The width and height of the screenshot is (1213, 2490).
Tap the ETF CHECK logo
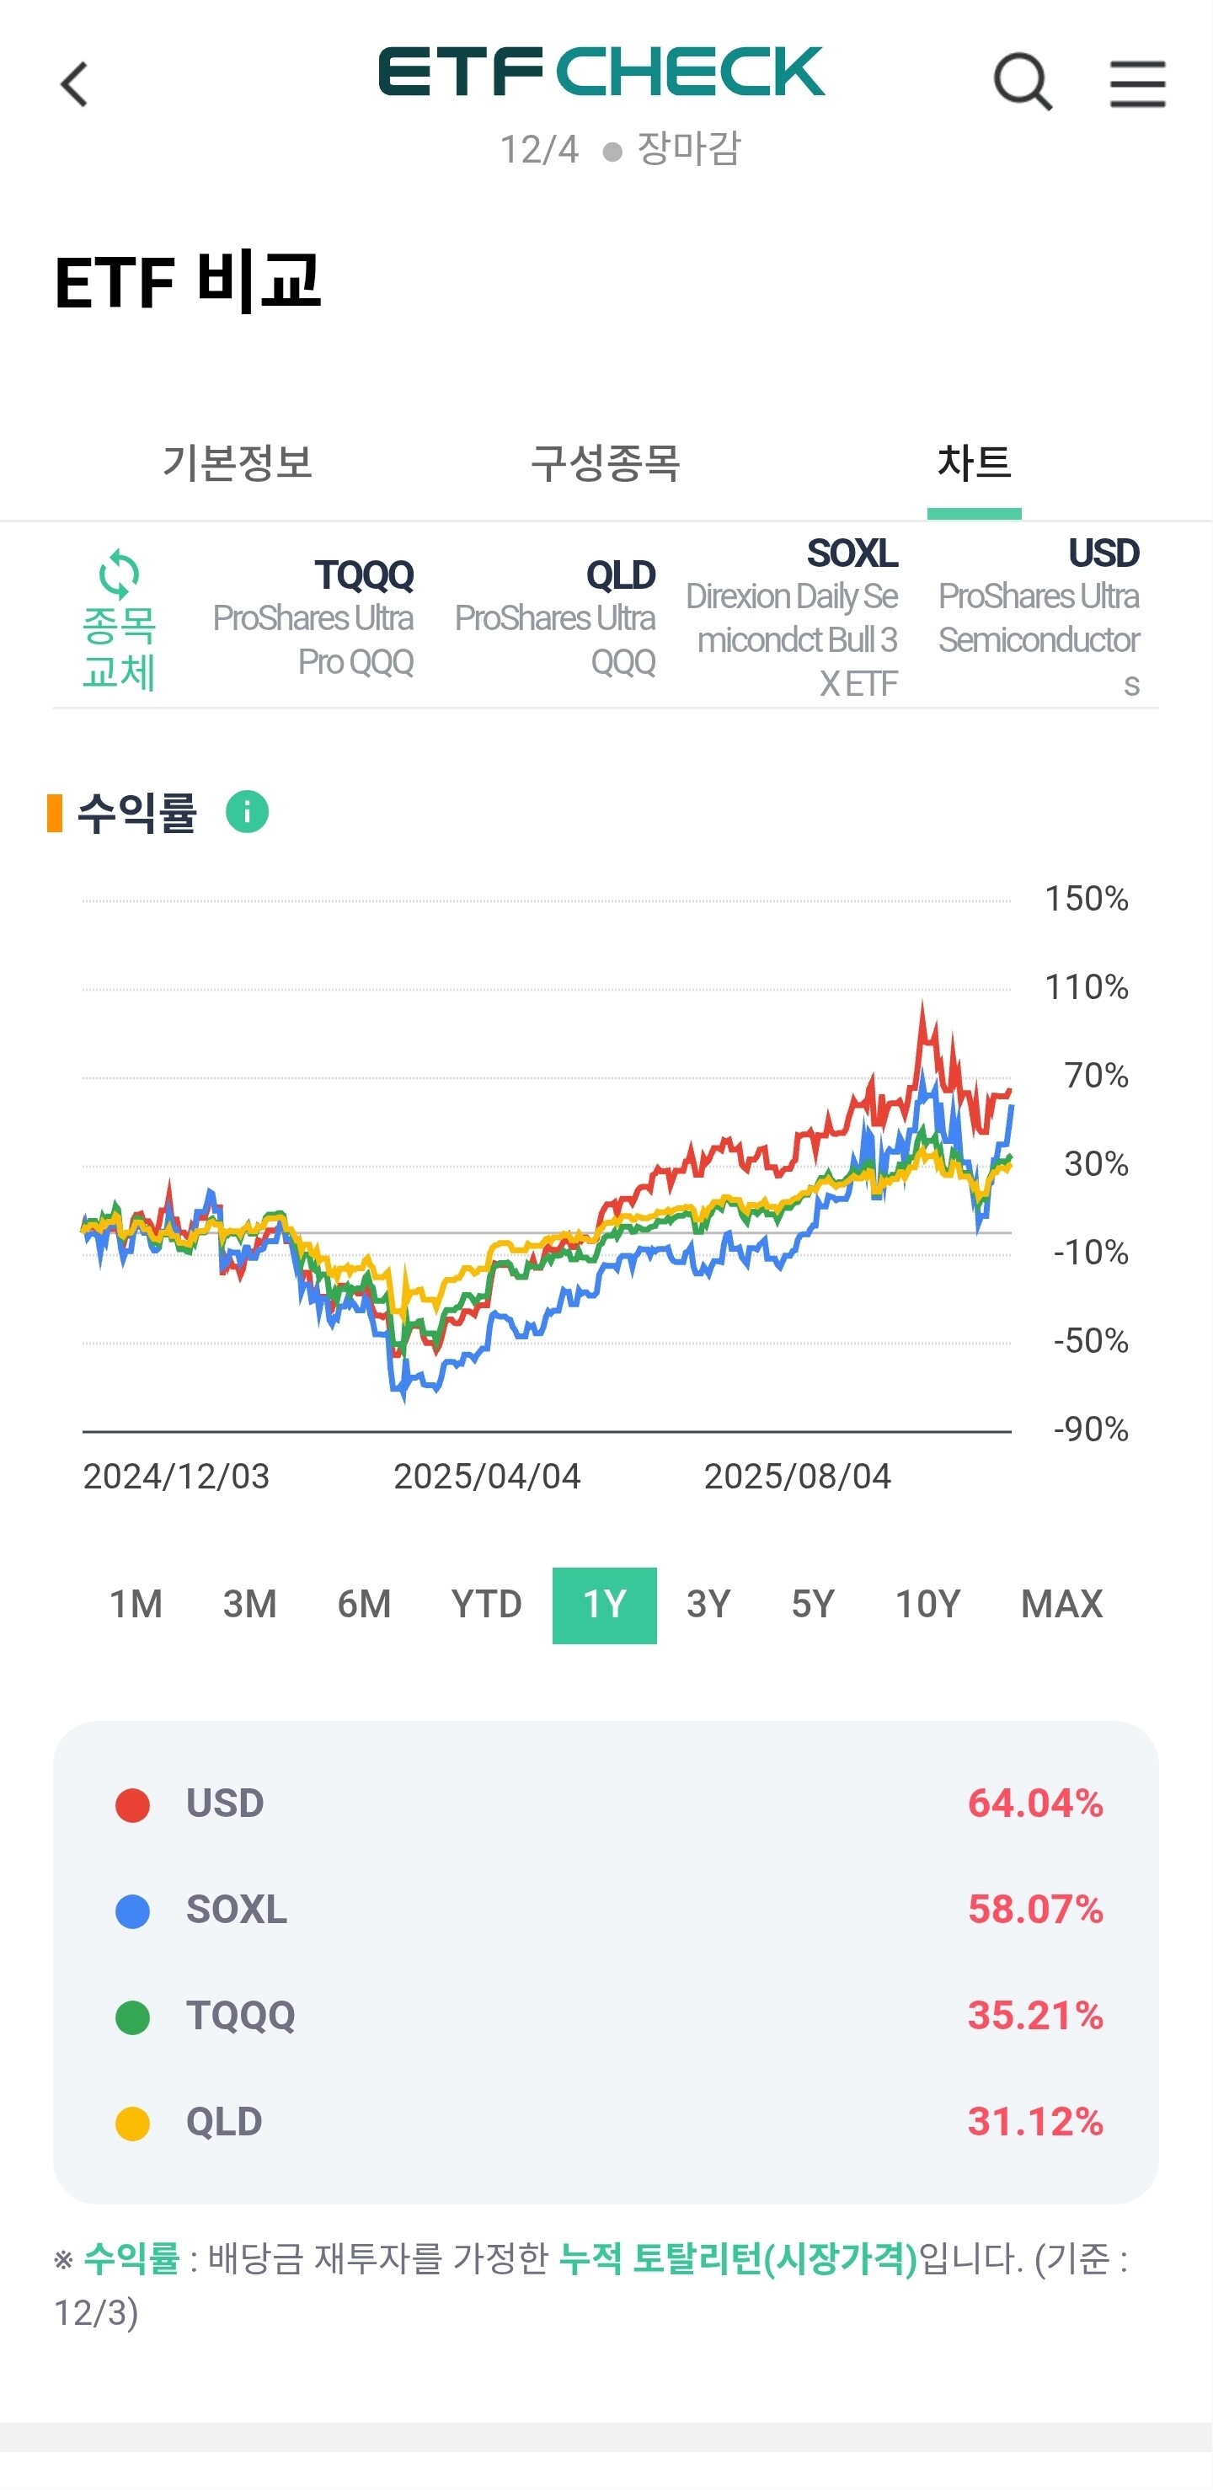click(601, 72)
